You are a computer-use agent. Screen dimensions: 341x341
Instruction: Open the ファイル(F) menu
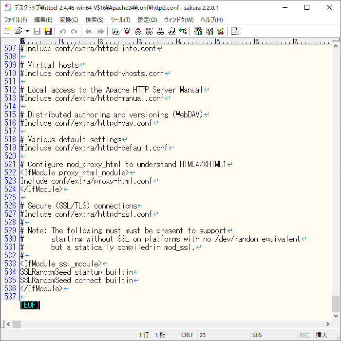[16, 20]
